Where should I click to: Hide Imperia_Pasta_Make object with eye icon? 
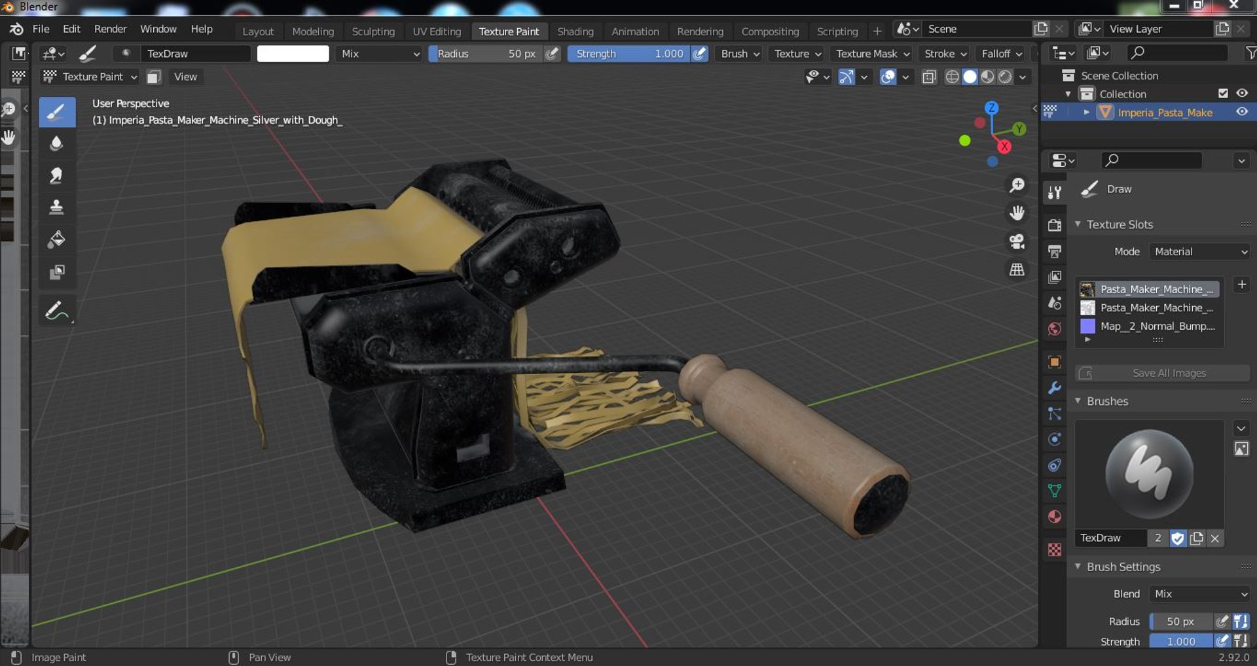click(1242, 112)
